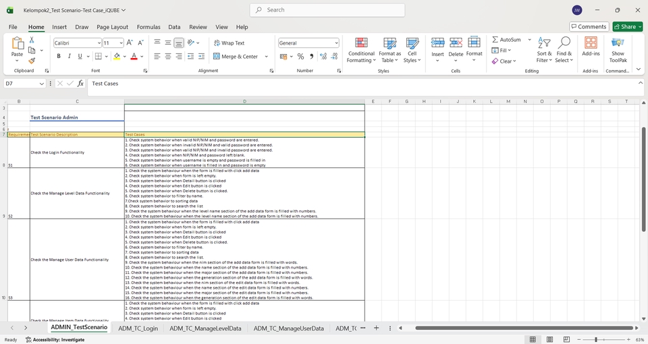
Task: Open the File menu
Action: pos(13,27)
